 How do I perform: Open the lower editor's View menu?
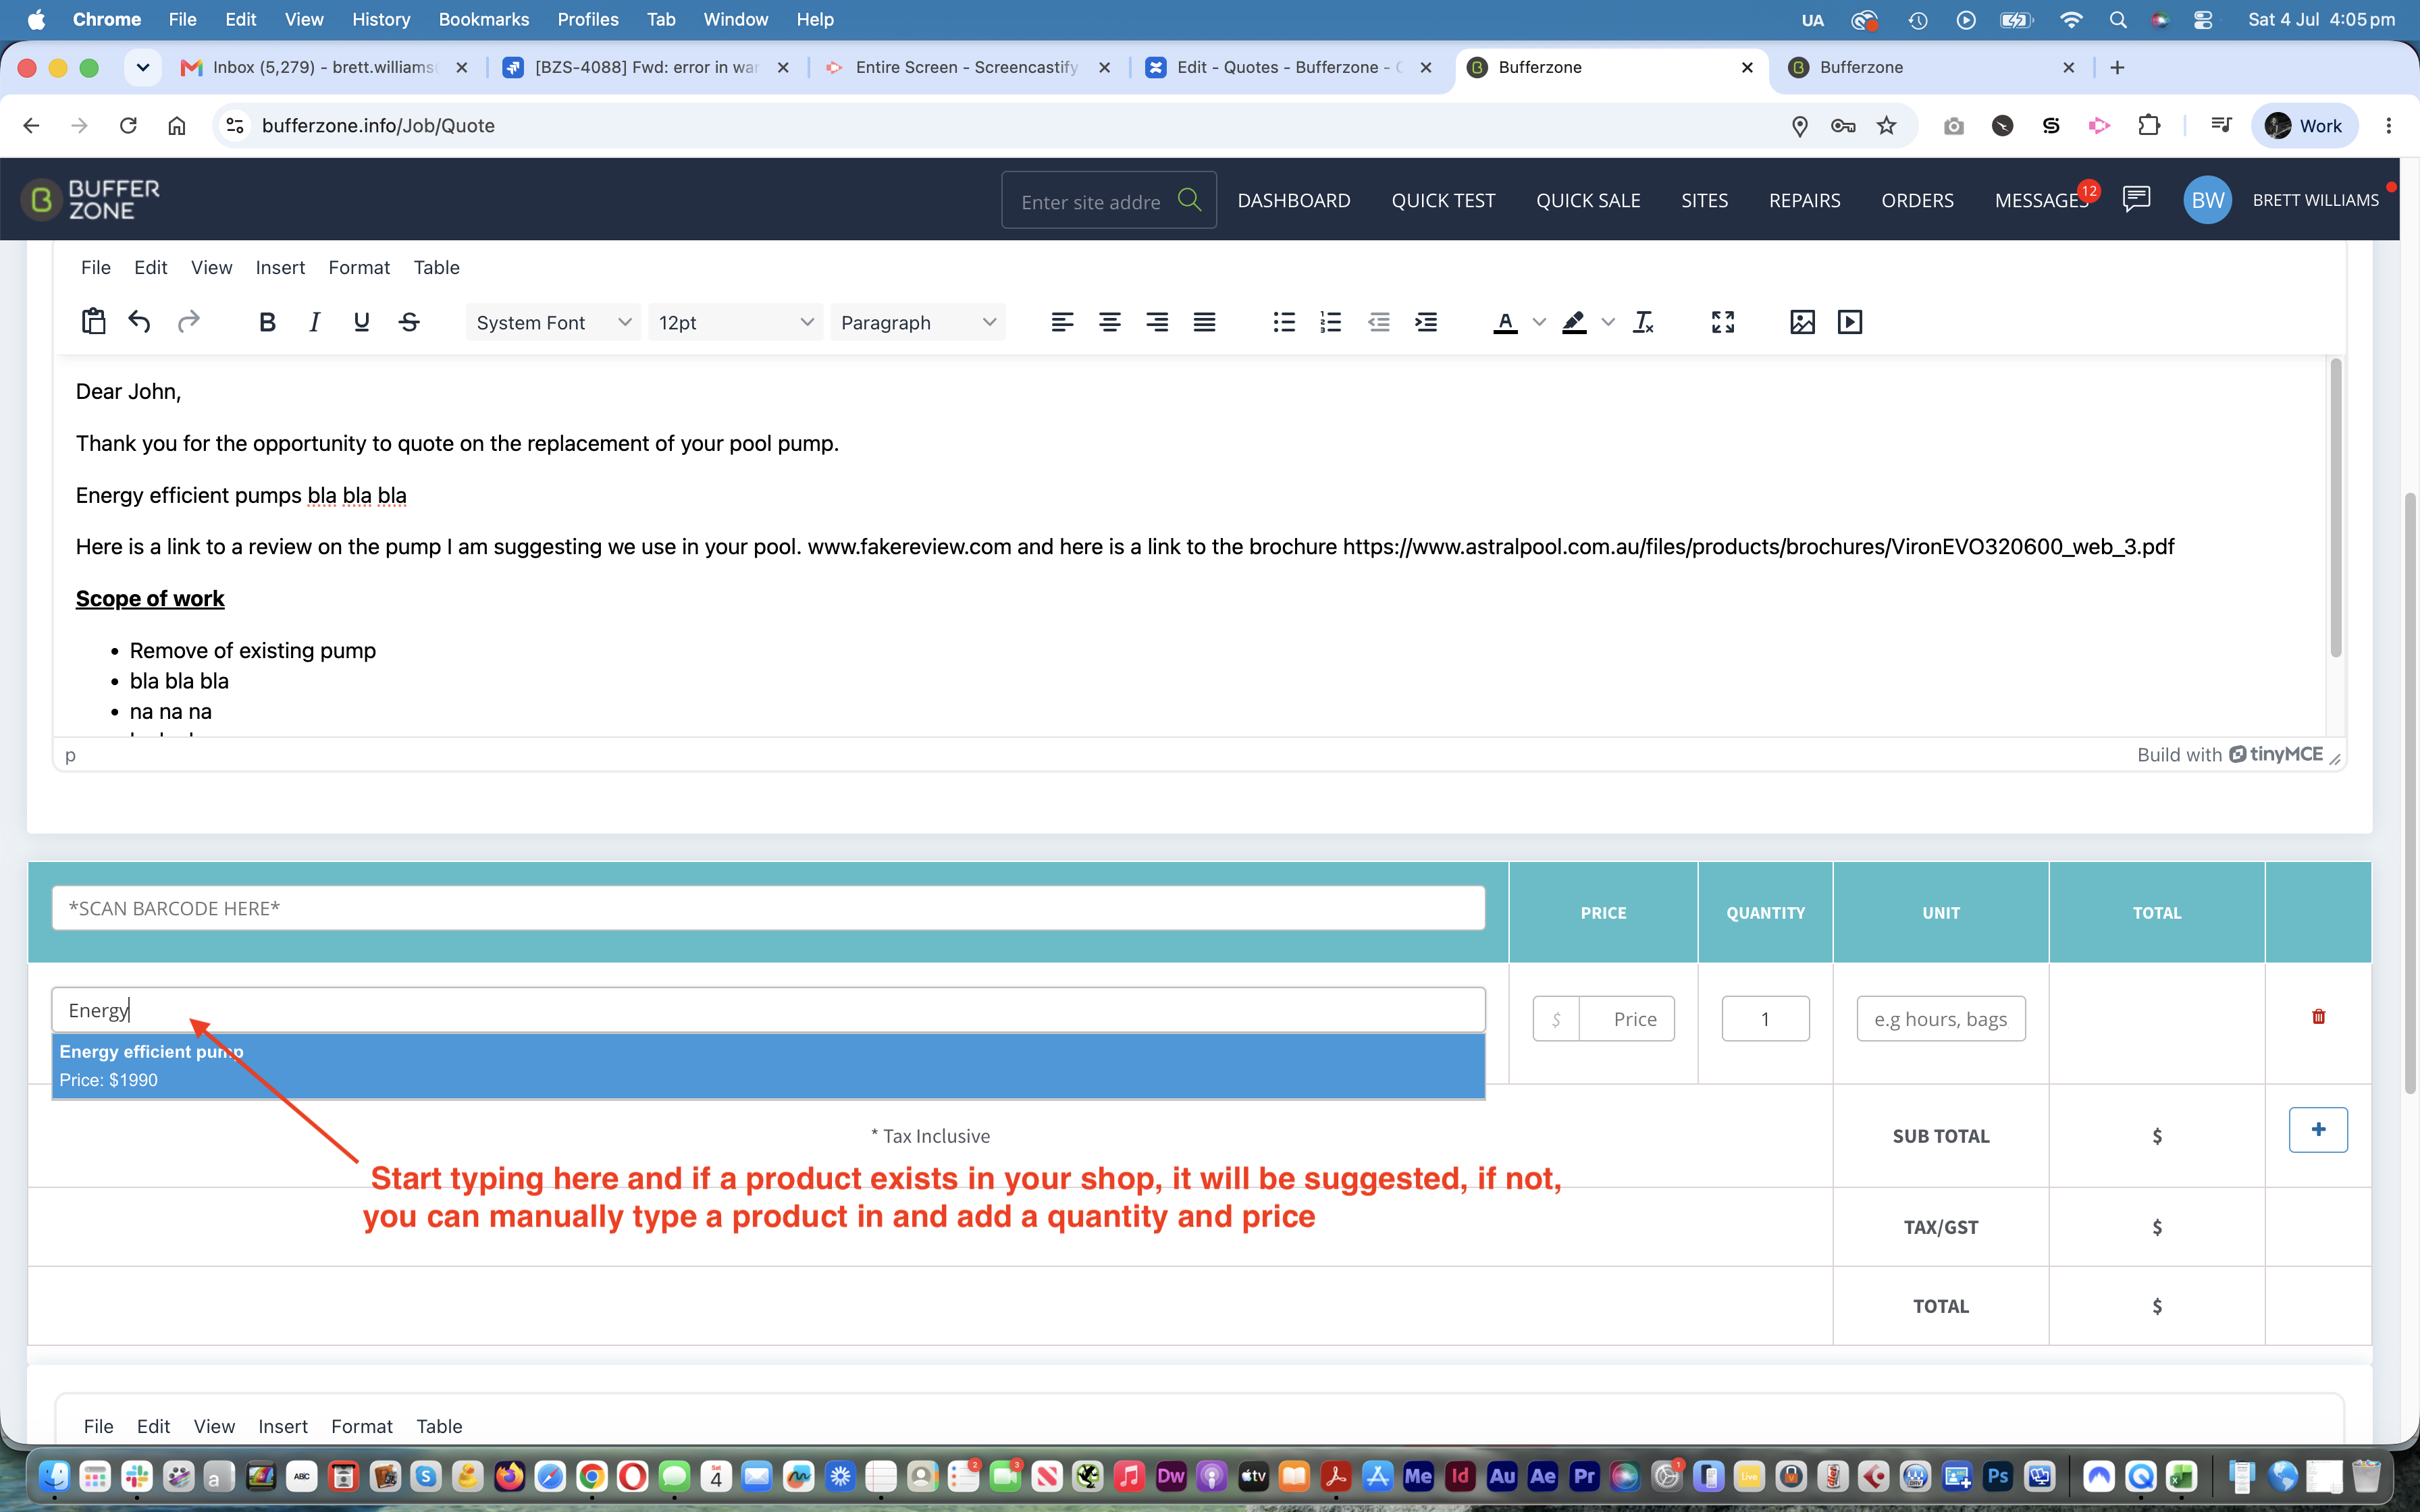tap(214, 1426)
